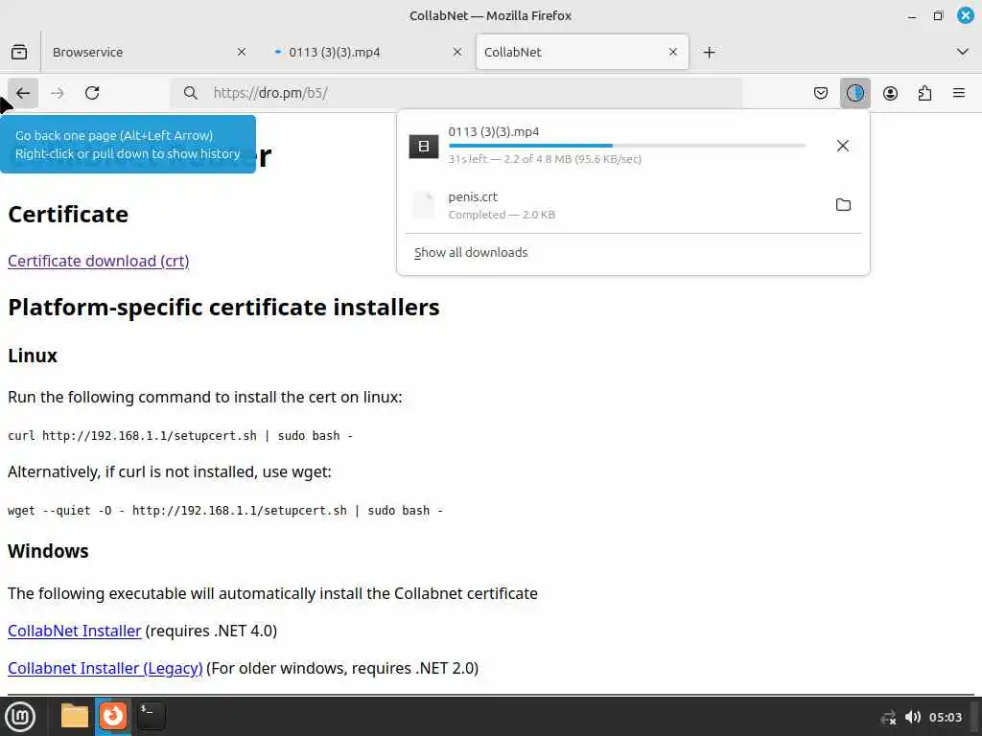
Task: Click the URL field showing https://dro.pm/b5/
Action: [457, 93]
